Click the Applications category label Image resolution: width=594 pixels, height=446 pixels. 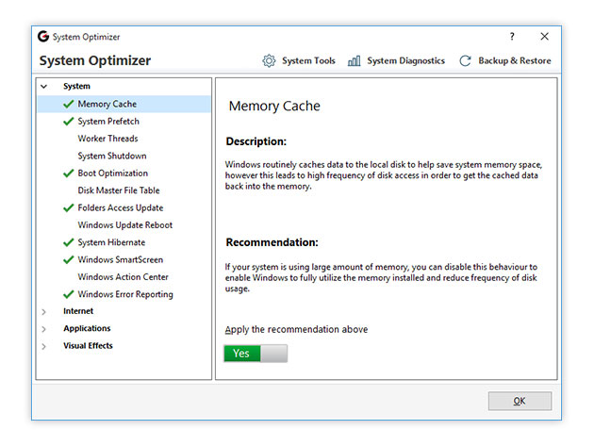(87, 328)
